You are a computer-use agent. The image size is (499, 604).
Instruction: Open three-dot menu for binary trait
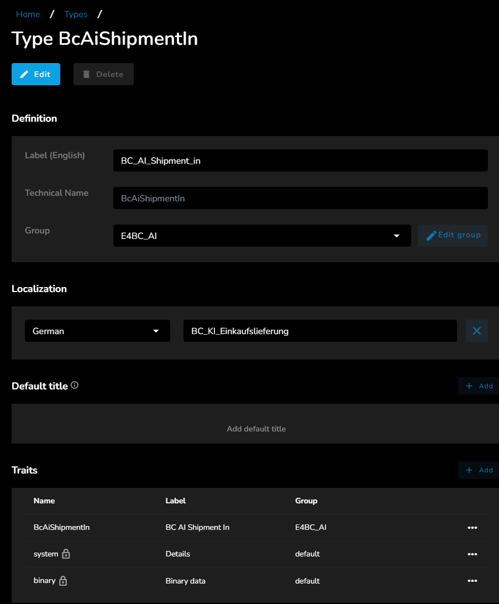point(472,581)
